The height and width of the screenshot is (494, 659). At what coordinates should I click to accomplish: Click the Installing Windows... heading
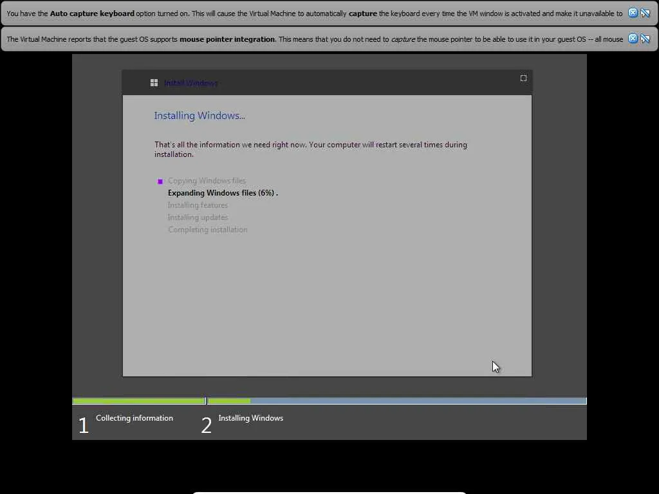point(200,116)
